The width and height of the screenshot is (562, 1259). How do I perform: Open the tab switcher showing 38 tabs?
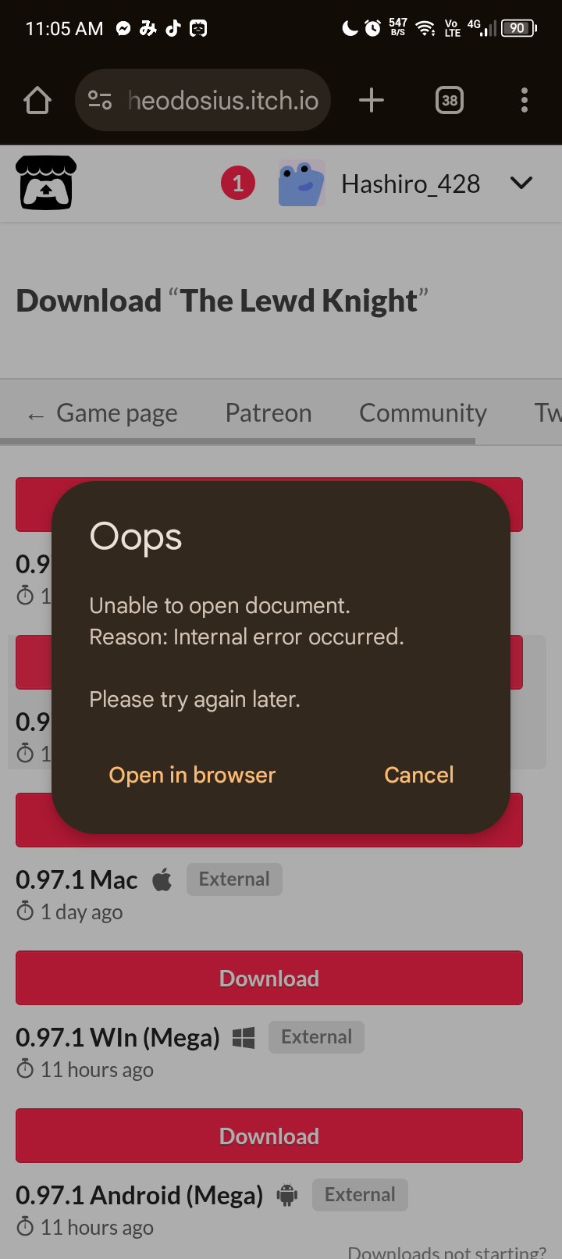tap(450, 100)
